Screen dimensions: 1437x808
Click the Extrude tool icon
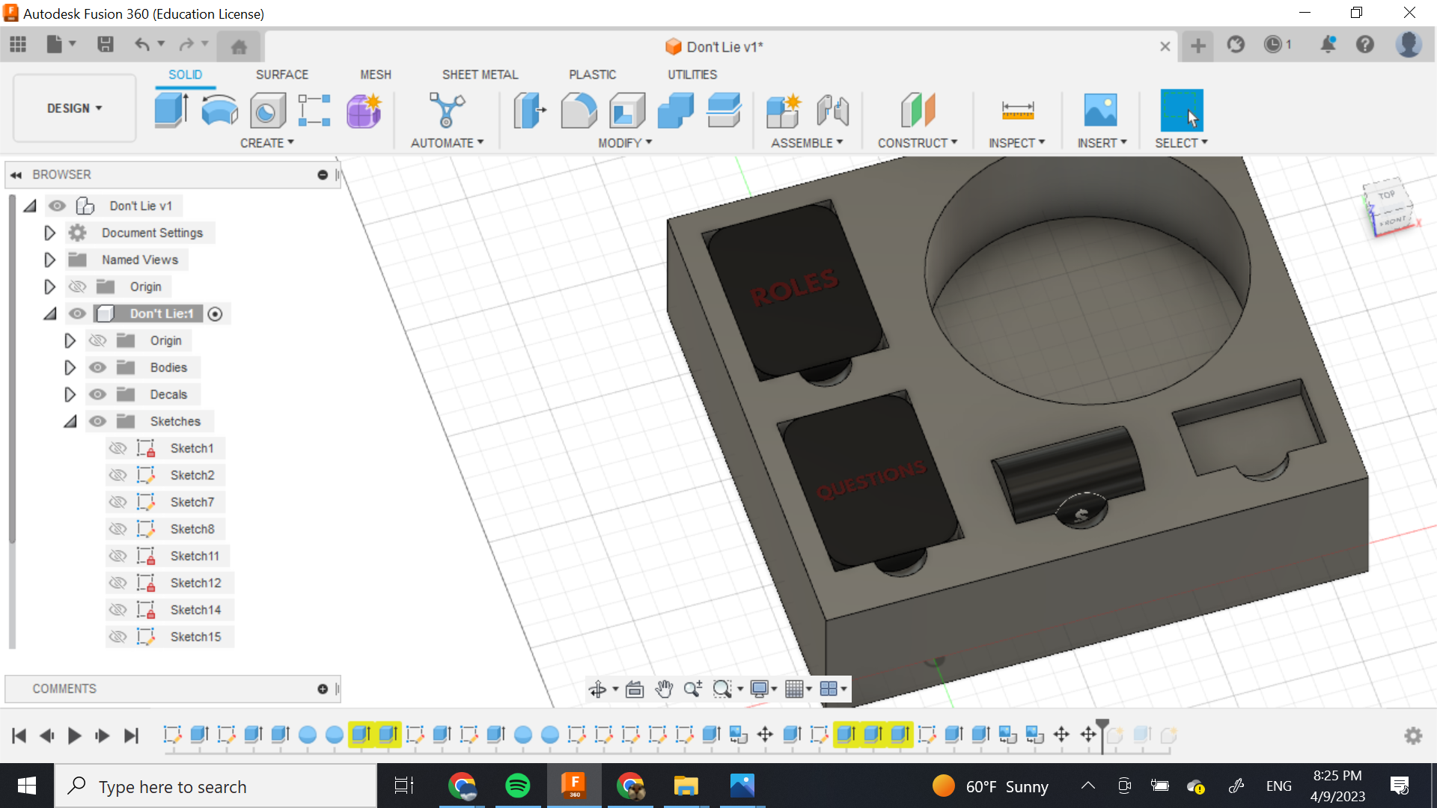171,110
